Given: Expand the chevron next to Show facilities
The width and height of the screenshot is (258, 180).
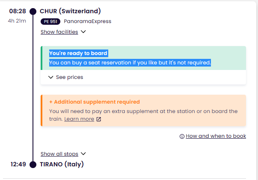Looking at the screenshot, I should point(83,32).
